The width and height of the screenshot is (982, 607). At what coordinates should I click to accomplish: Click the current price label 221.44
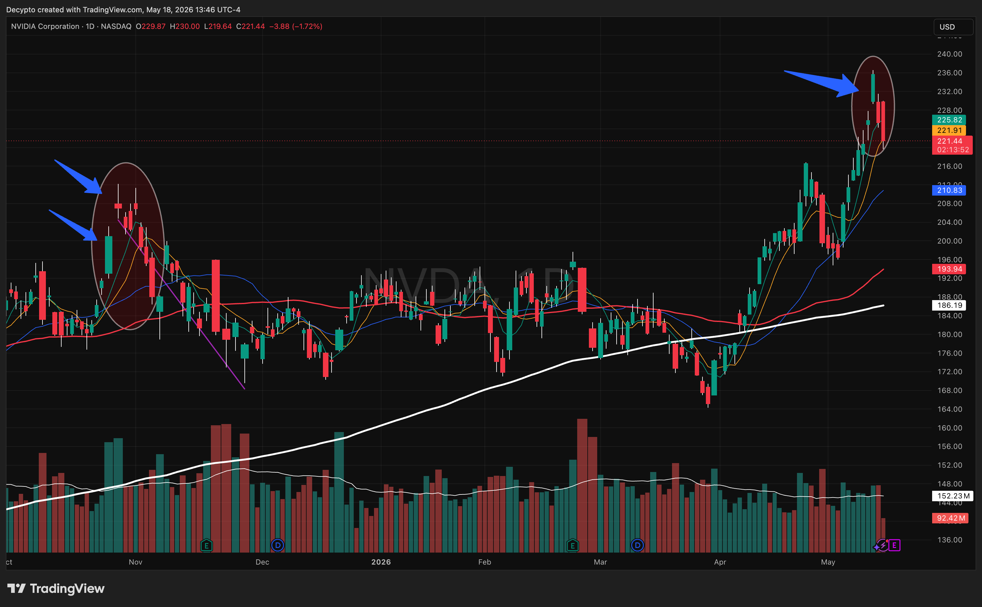click(x=949, y=141)
